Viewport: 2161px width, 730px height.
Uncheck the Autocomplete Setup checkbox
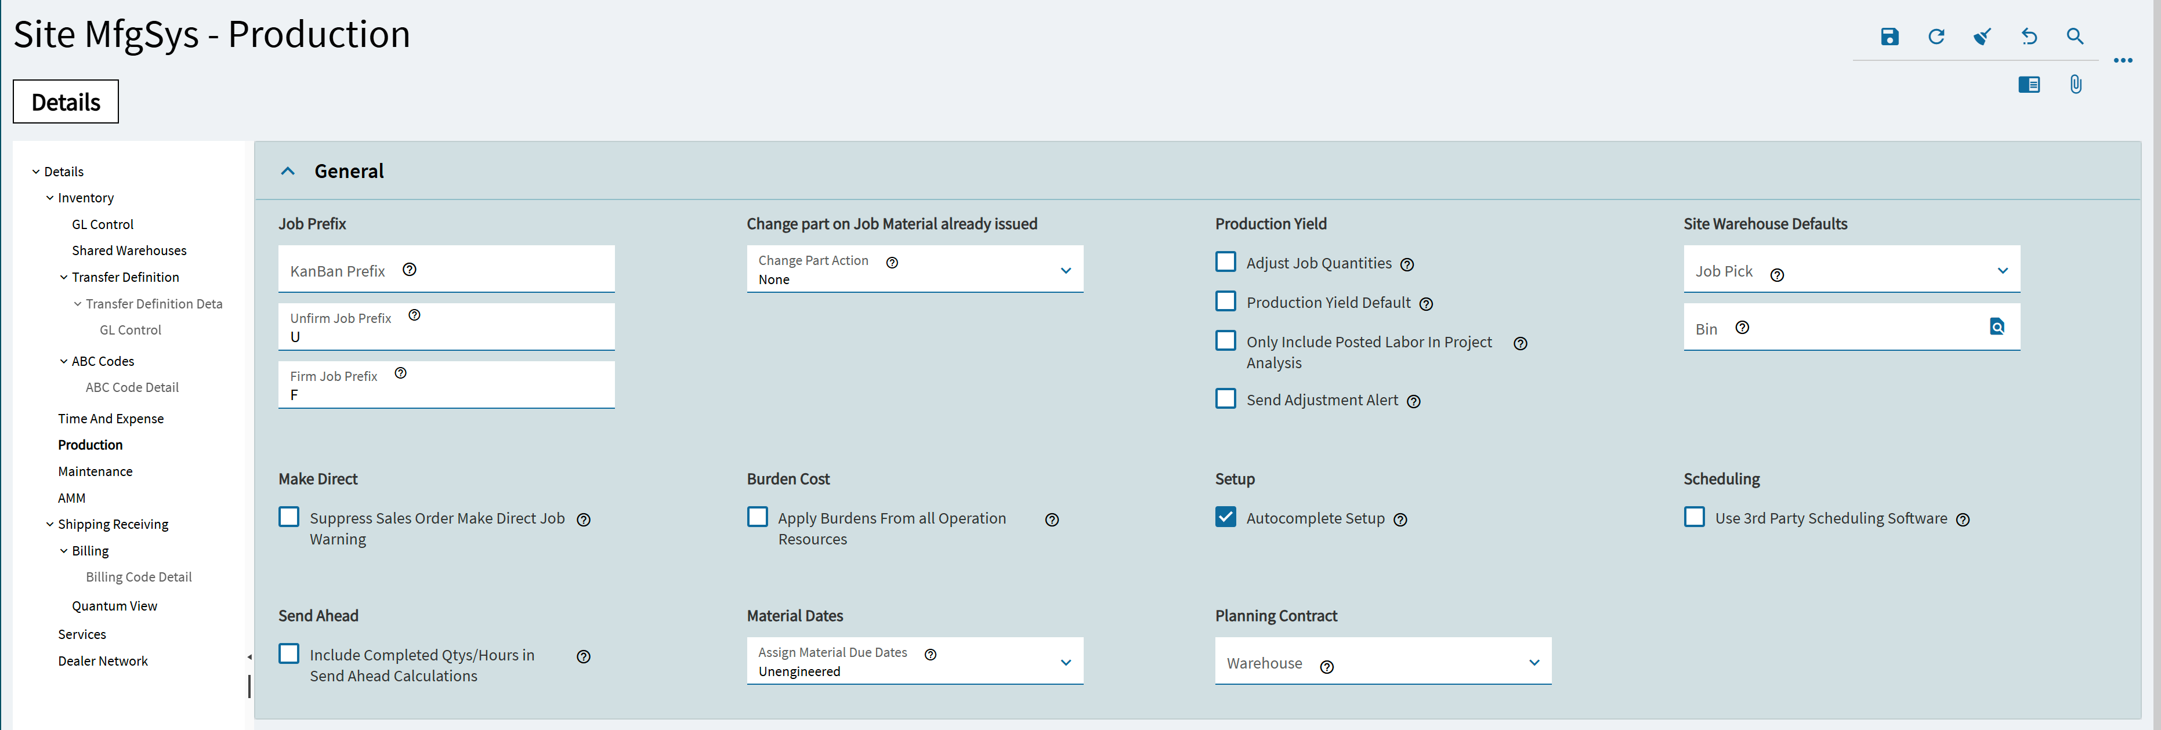pyautogui.click(x=1226, y=517)
